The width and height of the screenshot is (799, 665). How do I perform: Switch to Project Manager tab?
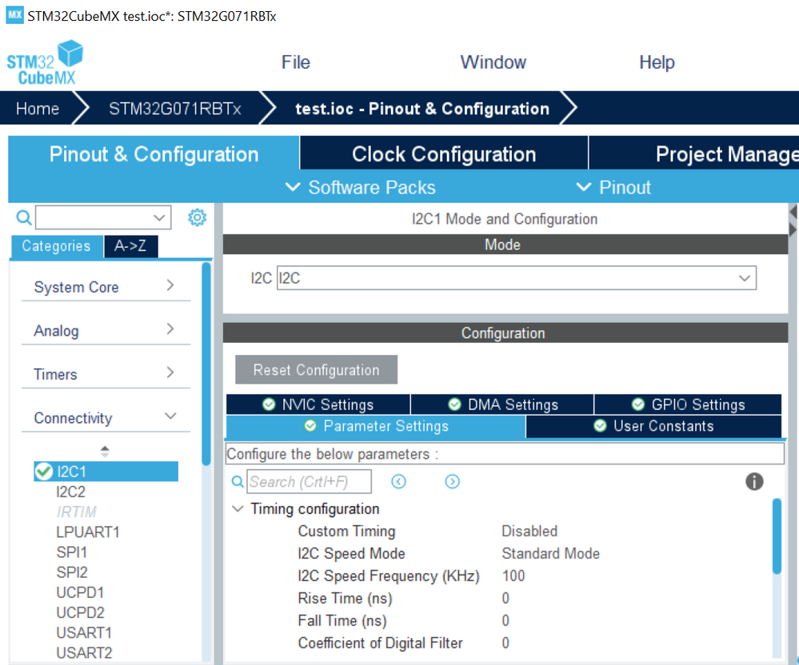694,153
